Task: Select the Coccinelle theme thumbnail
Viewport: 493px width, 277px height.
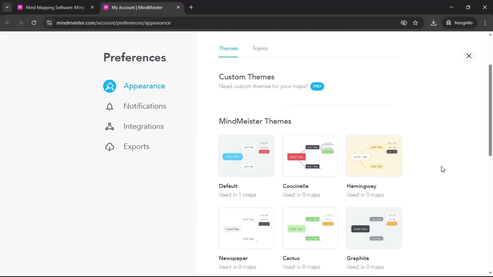Action: [x=310, y=156]
